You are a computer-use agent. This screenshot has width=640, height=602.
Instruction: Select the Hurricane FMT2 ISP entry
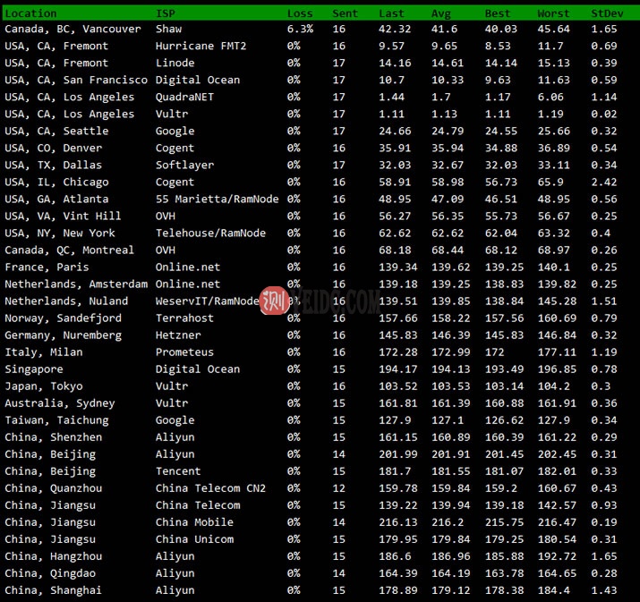click(x=201, y=46)
